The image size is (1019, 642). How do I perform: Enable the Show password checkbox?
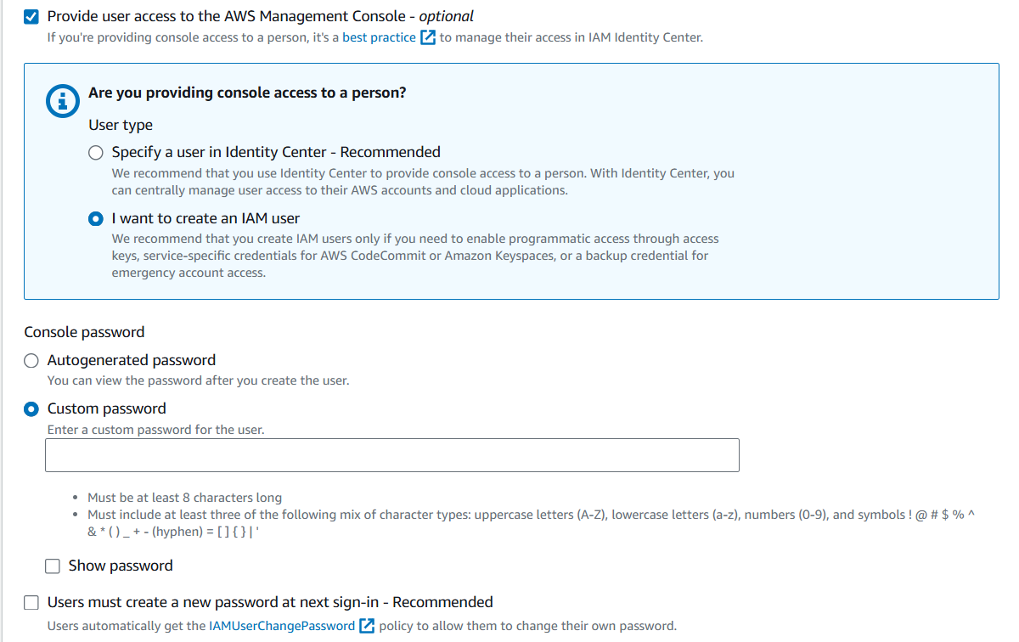point(53,566)
